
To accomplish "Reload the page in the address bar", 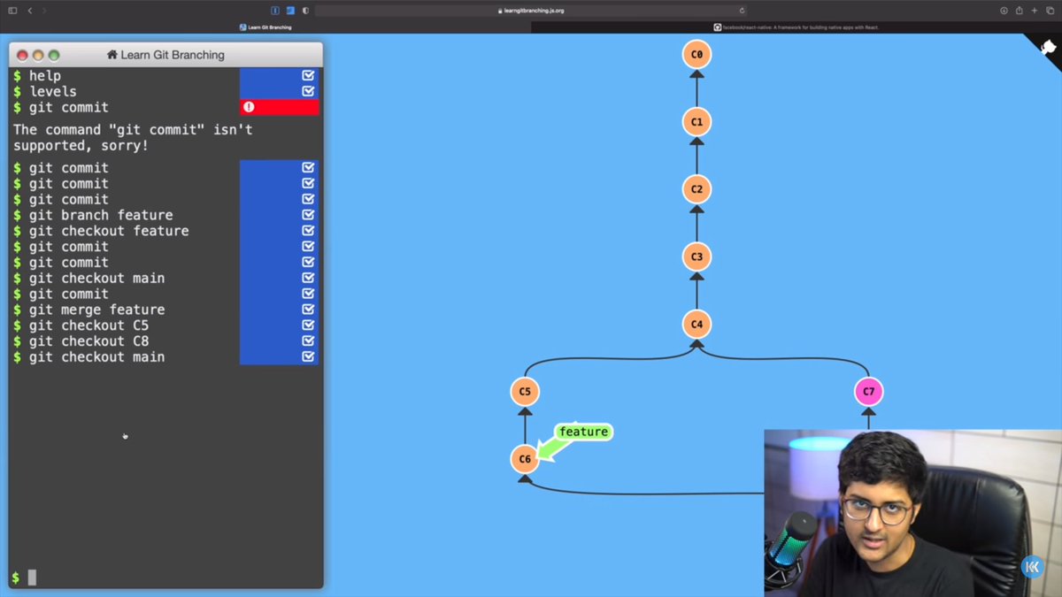I will (742, 11).
